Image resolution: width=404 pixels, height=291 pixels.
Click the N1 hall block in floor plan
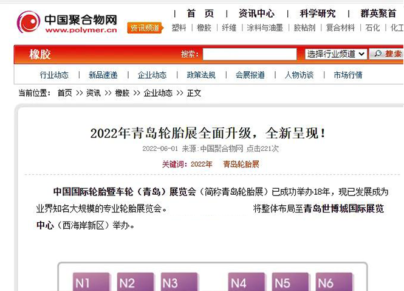91,282
